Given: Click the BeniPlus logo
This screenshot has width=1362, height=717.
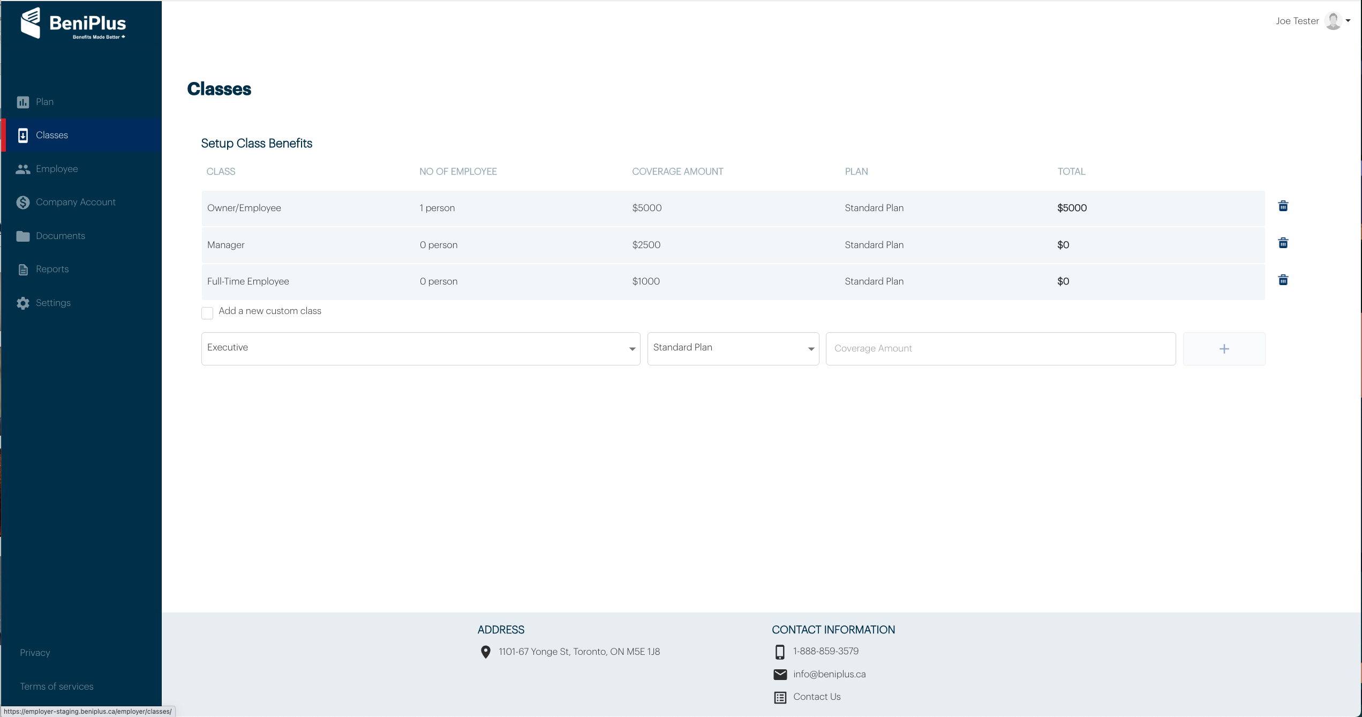Looking at the screenshot, I should coord(73,23).
